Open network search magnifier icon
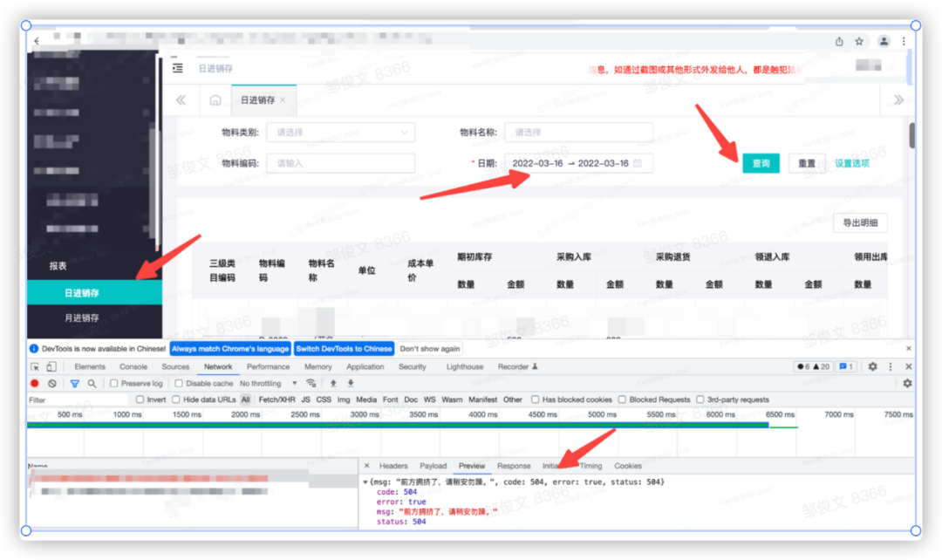 click(92, 383)
